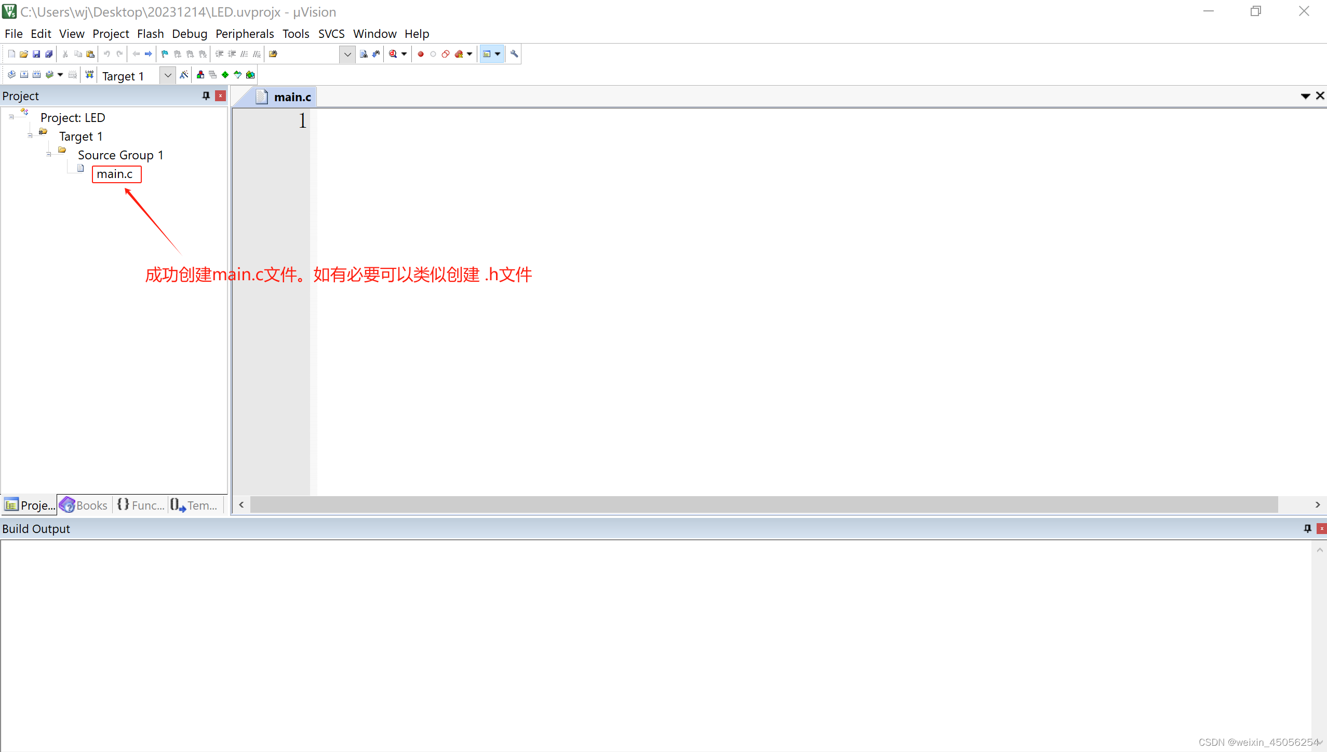
Task: Click the Disable All Breakpoints linked-circles icon
Action: (446, 54)
